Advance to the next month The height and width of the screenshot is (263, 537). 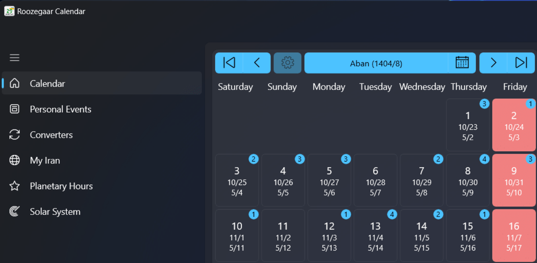pyautogui.click(x=493, y=63)
